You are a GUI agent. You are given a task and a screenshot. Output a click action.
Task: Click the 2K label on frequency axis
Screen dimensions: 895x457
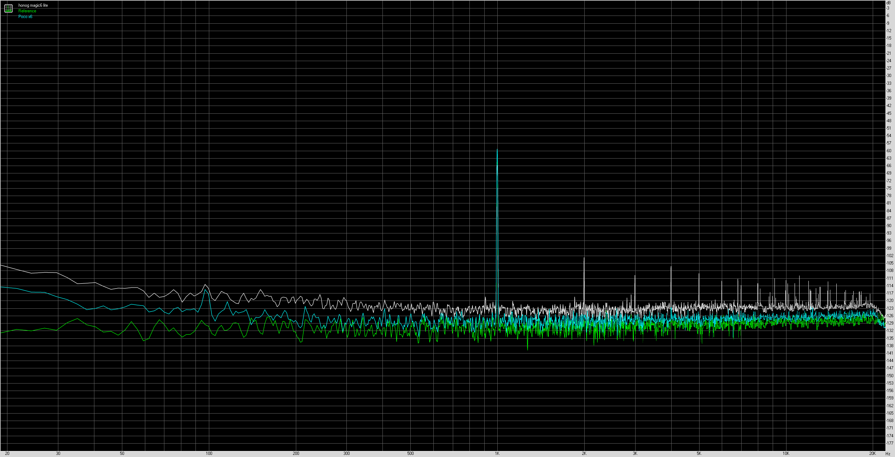[x=584, y=453]
